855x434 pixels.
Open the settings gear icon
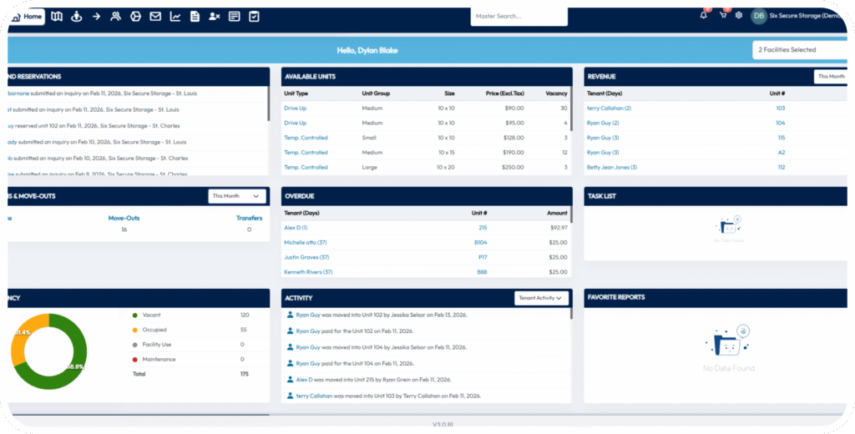(739, 16)
